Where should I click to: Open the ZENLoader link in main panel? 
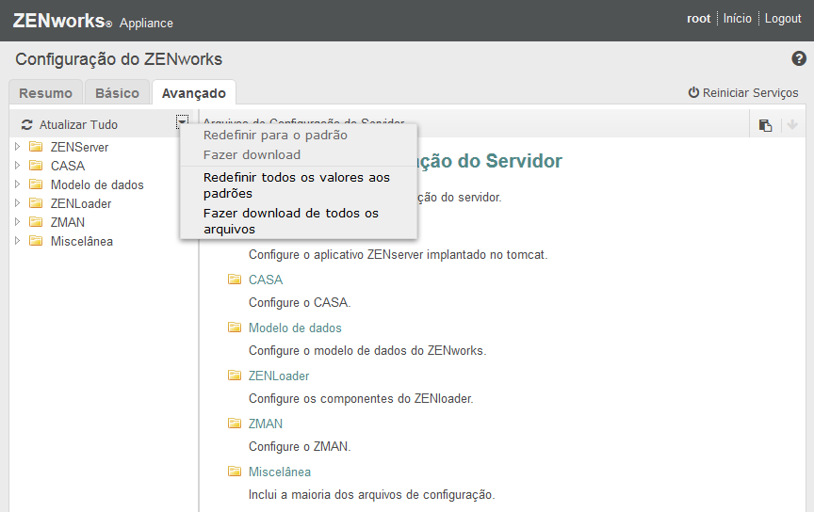[x=279, y=376]
